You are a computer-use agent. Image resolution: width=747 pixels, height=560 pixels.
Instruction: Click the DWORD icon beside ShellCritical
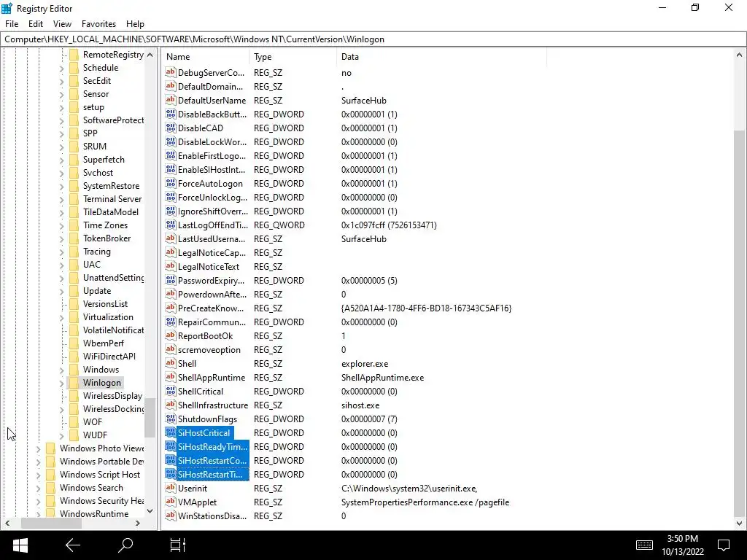pyautogui.click(x=171, y=391)
